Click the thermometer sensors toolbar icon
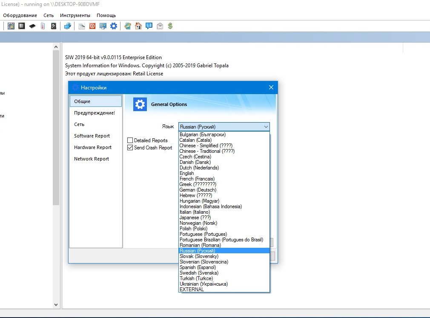The height and width of the screenshot is (318, 430). pos(43,26)
